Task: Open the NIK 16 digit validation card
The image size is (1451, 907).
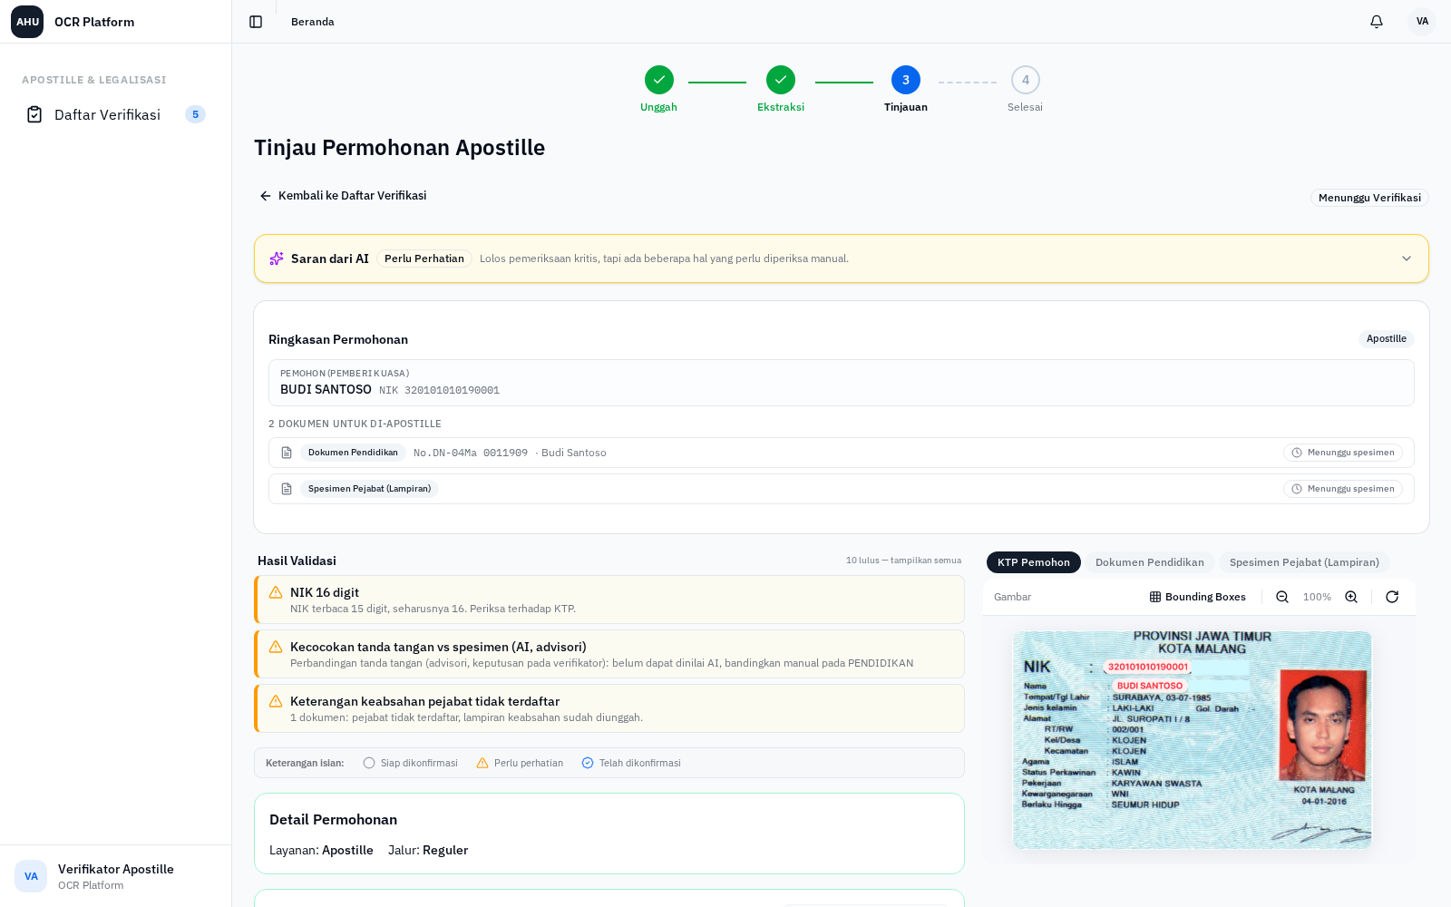Action: (x=609, y=600)
